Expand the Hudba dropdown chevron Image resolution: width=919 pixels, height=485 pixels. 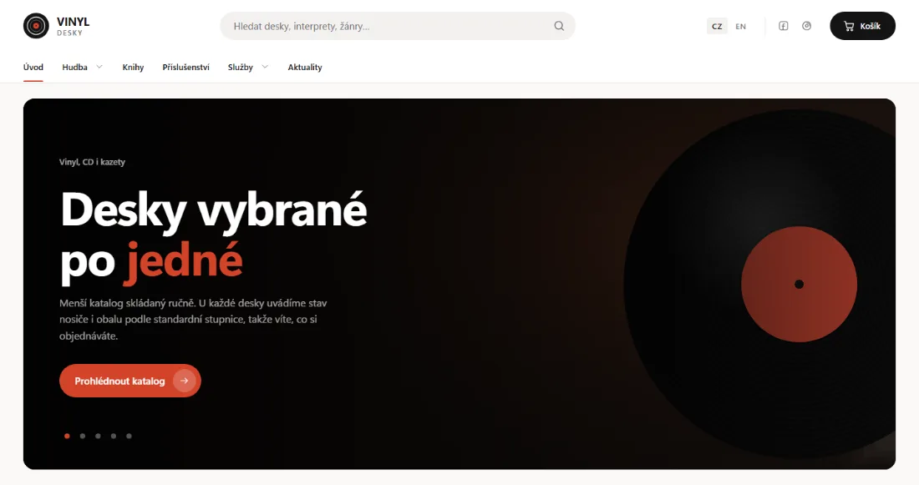tap(99, 67)
